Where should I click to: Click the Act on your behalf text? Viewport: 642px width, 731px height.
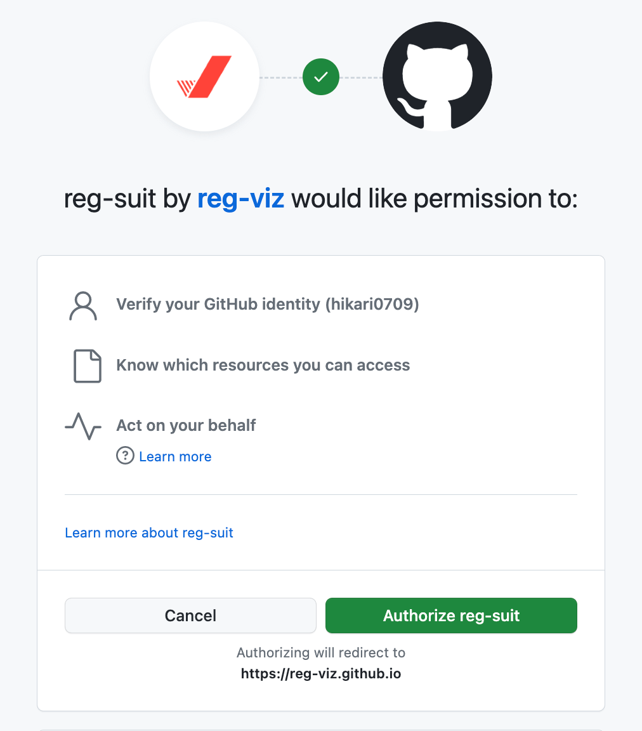tap(186, 425)
